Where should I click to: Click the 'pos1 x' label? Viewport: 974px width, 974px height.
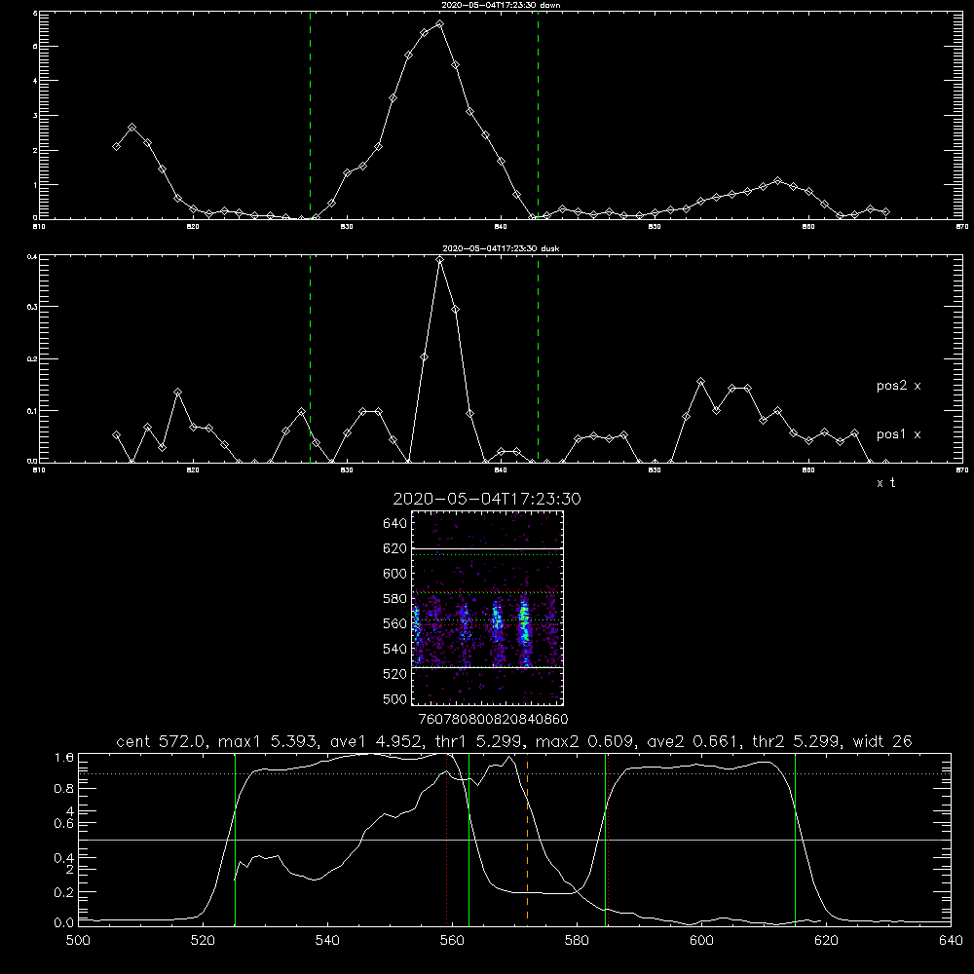pos(898,434)
